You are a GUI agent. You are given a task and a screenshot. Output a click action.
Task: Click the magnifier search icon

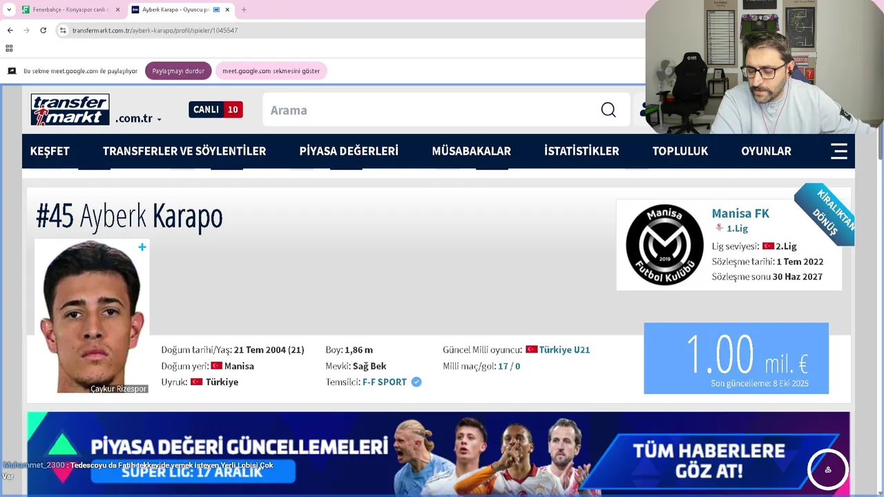coord(608,110)
